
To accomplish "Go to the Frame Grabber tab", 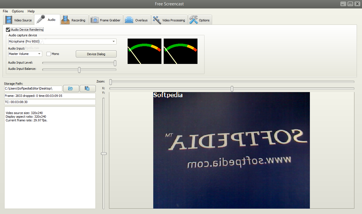I will point(106,20).
